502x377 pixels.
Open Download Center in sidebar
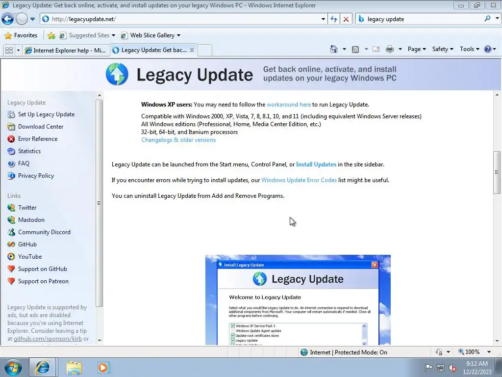(41, 127)
